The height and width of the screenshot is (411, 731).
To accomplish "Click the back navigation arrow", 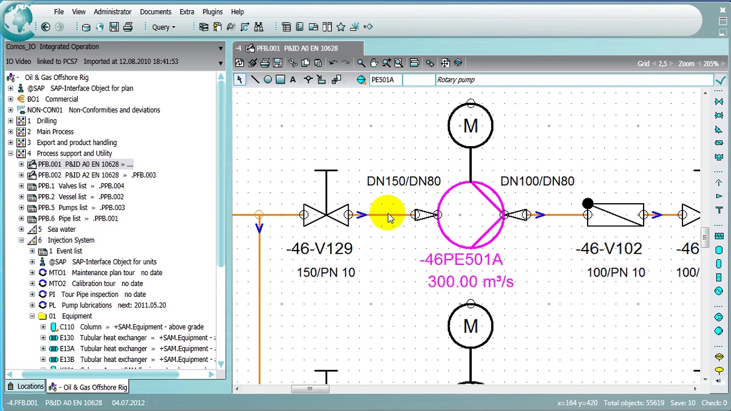I will (x=46, y=27).
